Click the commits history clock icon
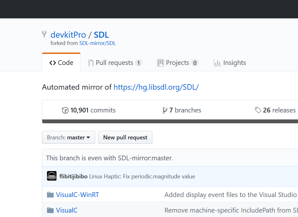Screen dimensions: 298x217 pos(65,110)
